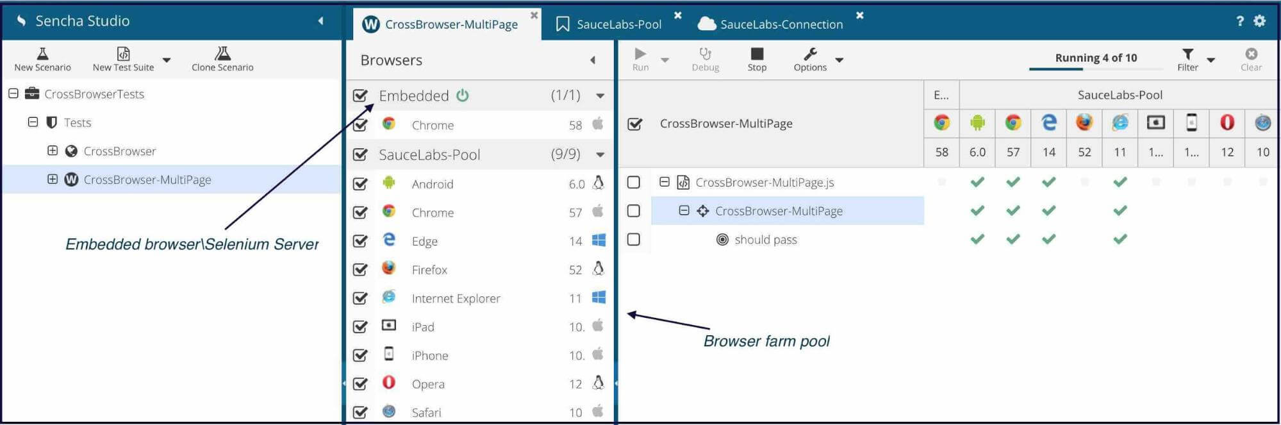
Task: Click the Clone Scenario icon
Action: (222, 53)
